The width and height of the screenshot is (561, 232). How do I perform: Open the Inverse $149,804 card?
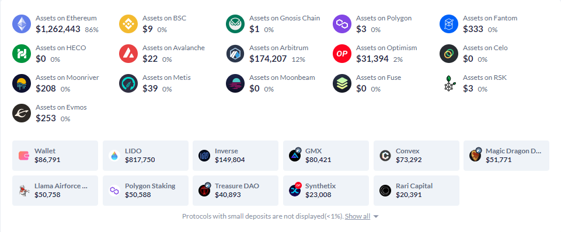coord(235,156)
